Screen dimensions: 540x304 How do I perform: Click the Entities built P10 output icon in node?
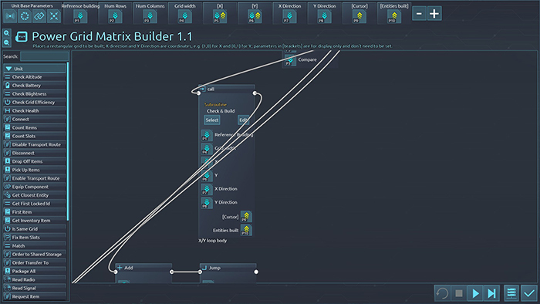coord(246,230)
